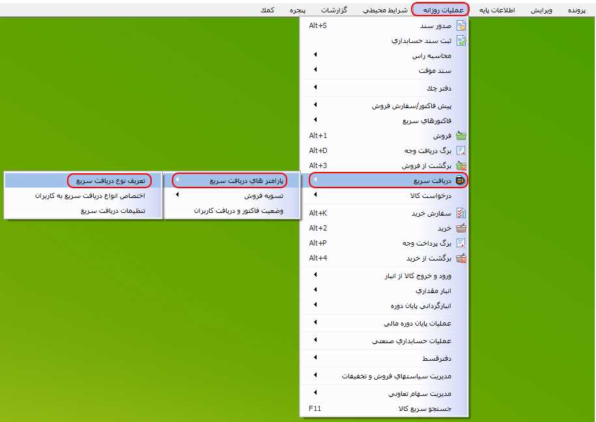Screen dimensions: 596x422
Task: Select the ثبت سند حسابداري checkmark document icon
Action: point(461,40)
